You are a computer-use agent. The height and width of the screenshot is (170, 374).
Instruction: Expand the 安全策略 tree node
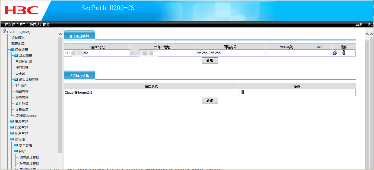[16, 145]
